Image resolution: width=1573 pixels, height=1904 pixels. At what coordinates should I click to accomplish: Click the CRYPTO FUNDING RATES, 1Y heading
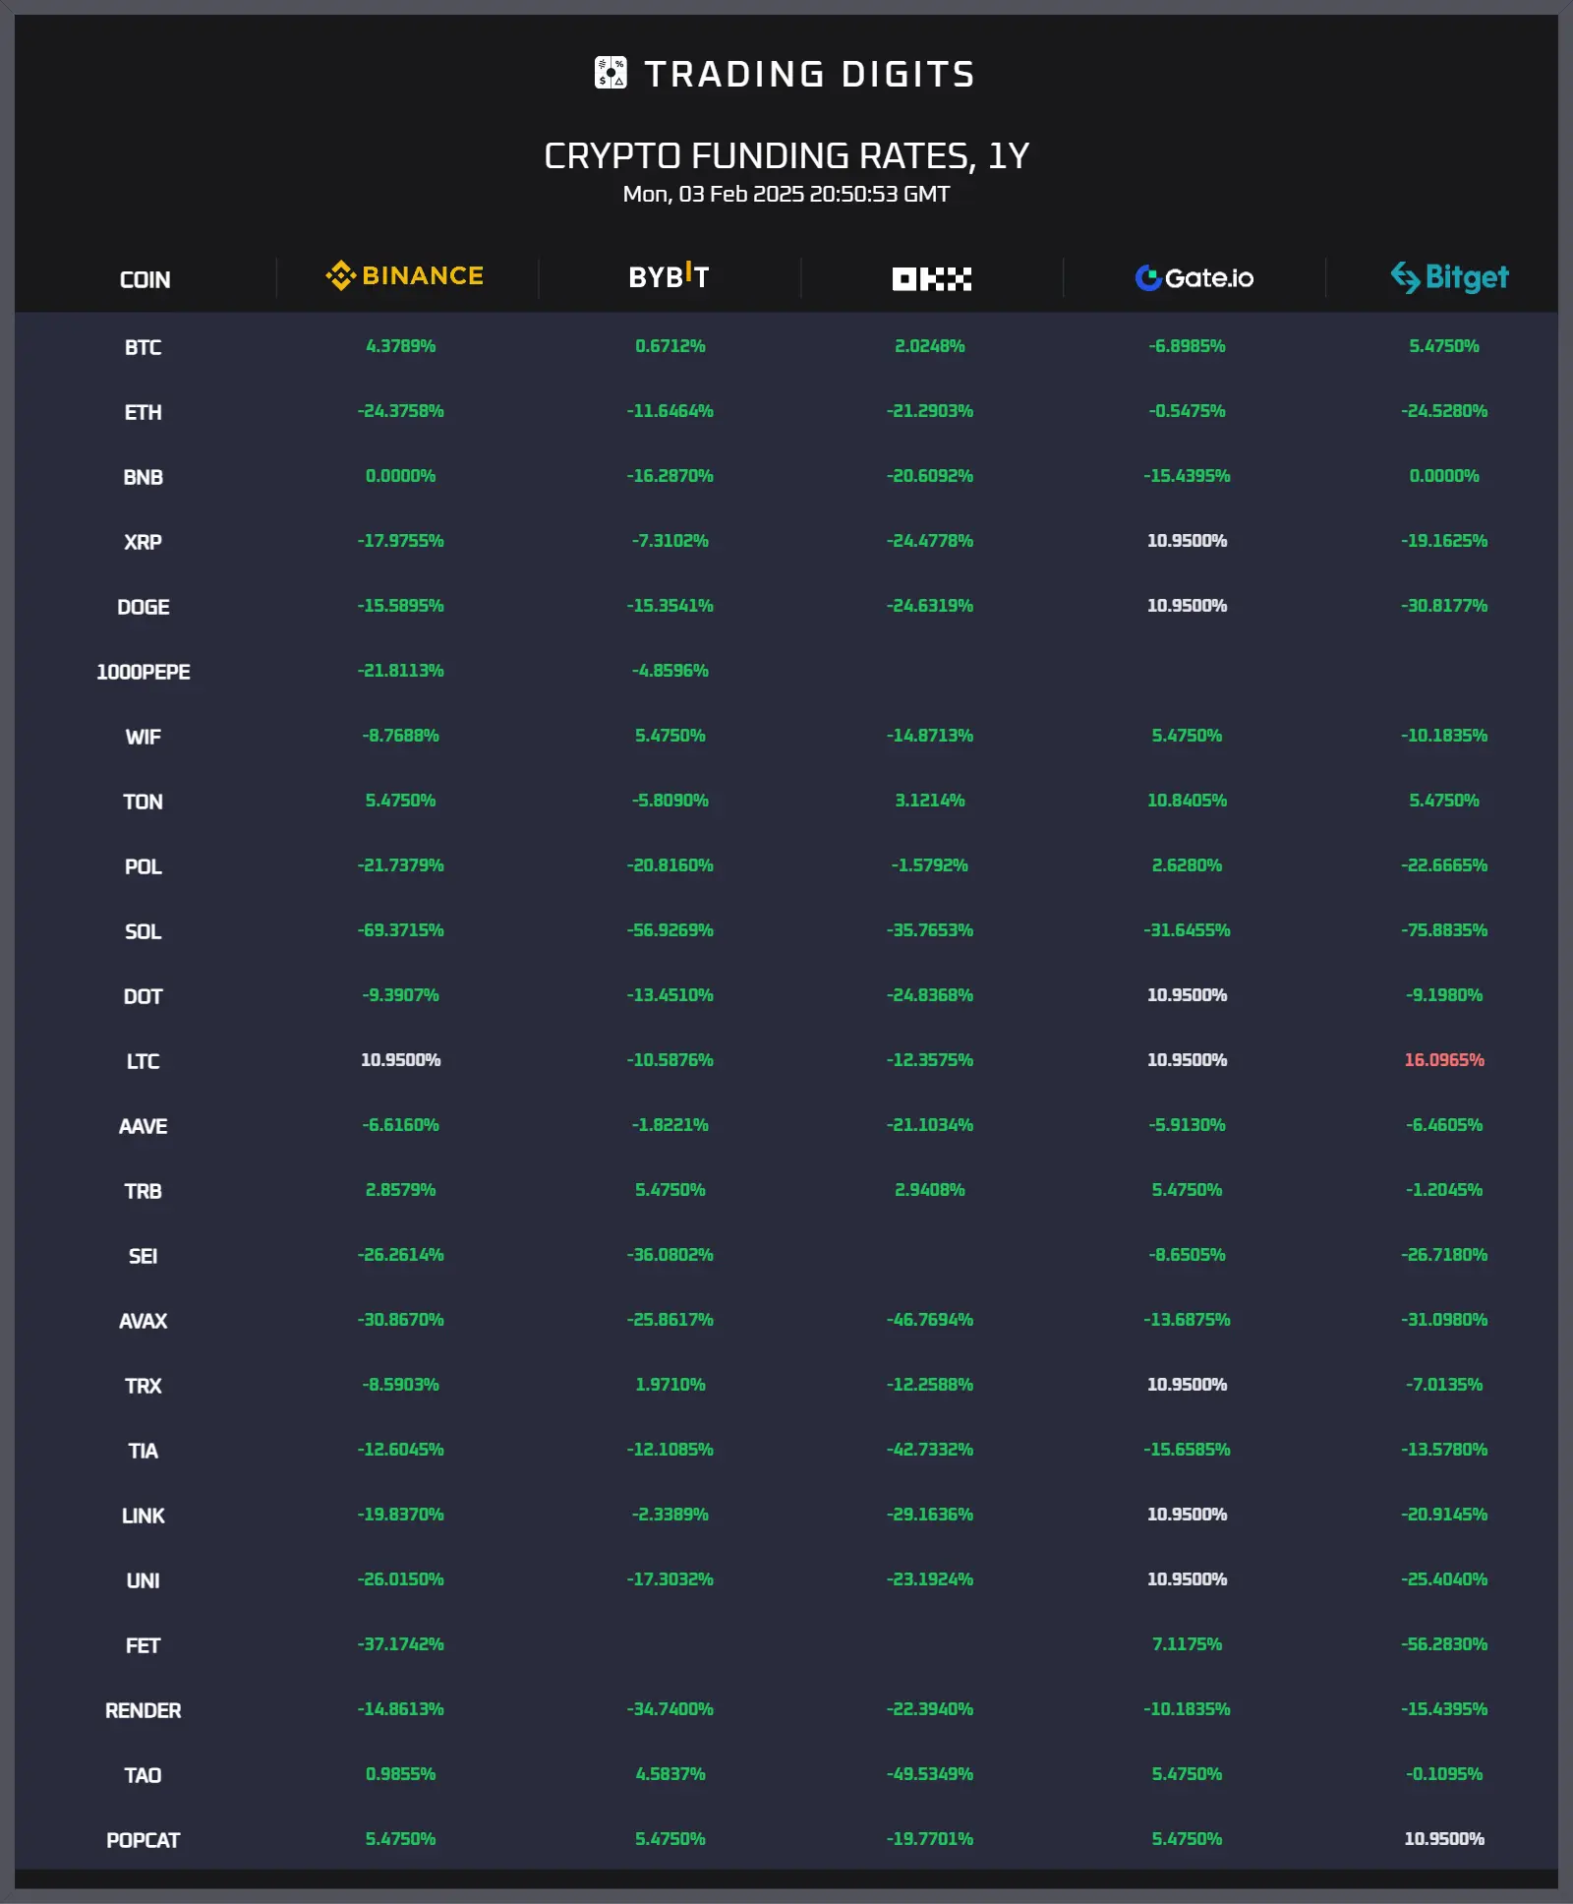786,155
